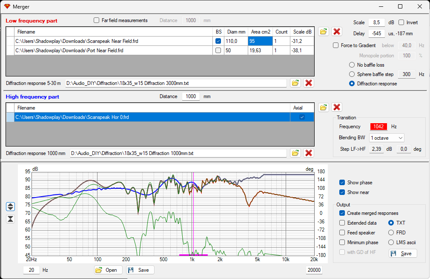Enable Minimum phase checkbox
Screen dimensions: 430x279
click(342, 242)
